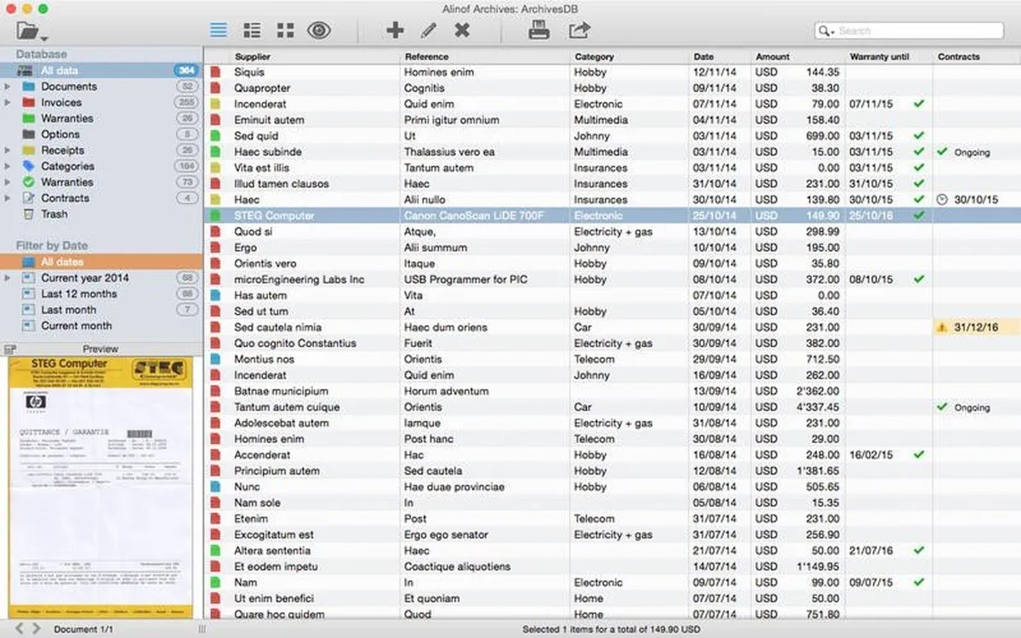Screen dimensions: 1021x638
Task: Go to next document page arrow
Action: (x=36, y=629)
